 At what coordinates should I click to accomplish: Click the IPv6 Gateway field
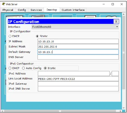click(x=78, y=84)
